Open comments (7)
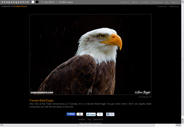Screen dimensions: 184x137 pyautogui.click(x=145, y=97)
